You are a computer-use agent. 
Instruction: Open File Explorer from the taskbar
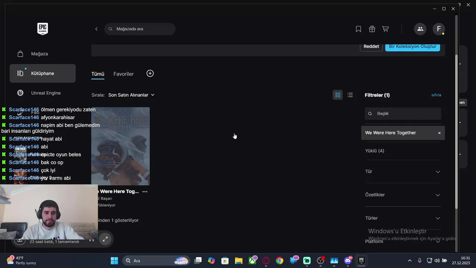pyautogui.click(x=238, y=261)
